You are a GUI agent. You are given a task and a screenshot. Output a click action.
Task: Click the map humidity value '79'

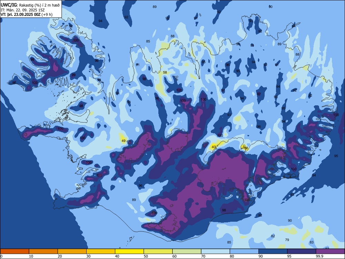[x=287, y=240]
